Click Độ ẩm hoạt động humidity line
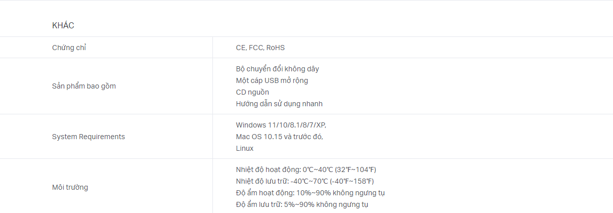613x213 pixels. pos(310,193)
